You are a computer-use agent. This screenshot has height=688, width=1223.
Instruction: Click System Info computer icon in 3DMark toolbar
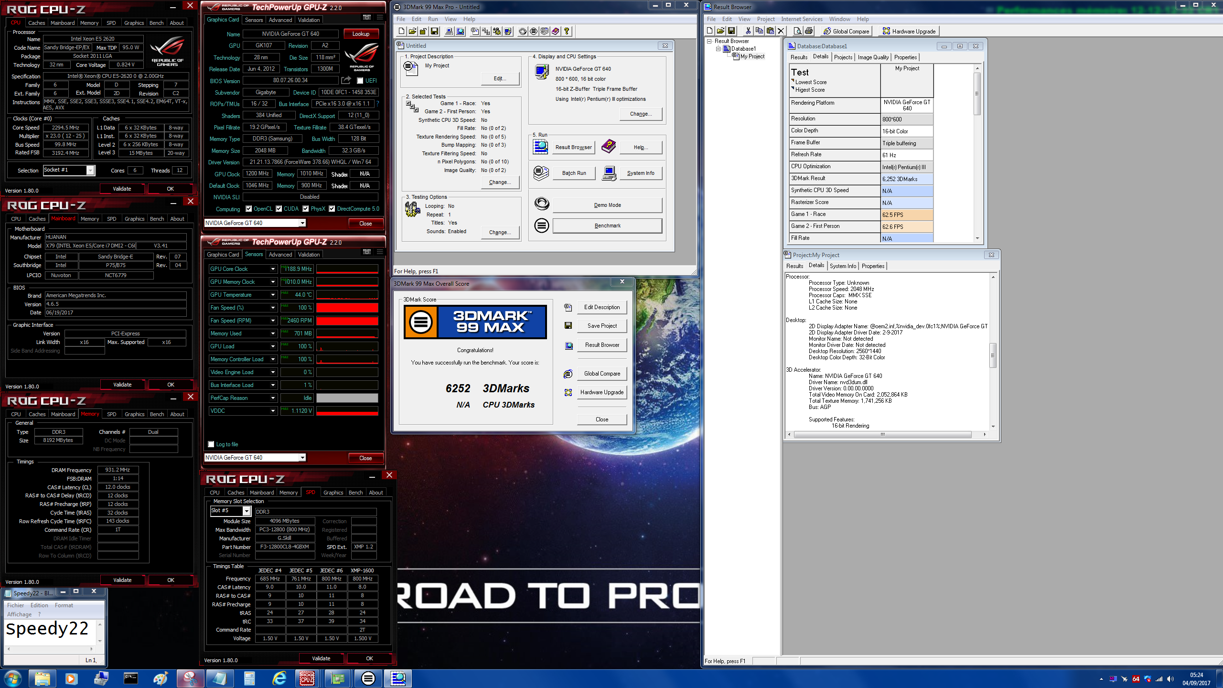[449, 32]
